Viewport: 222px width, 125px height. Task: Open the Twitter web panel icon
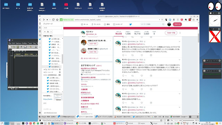[40, 39]
